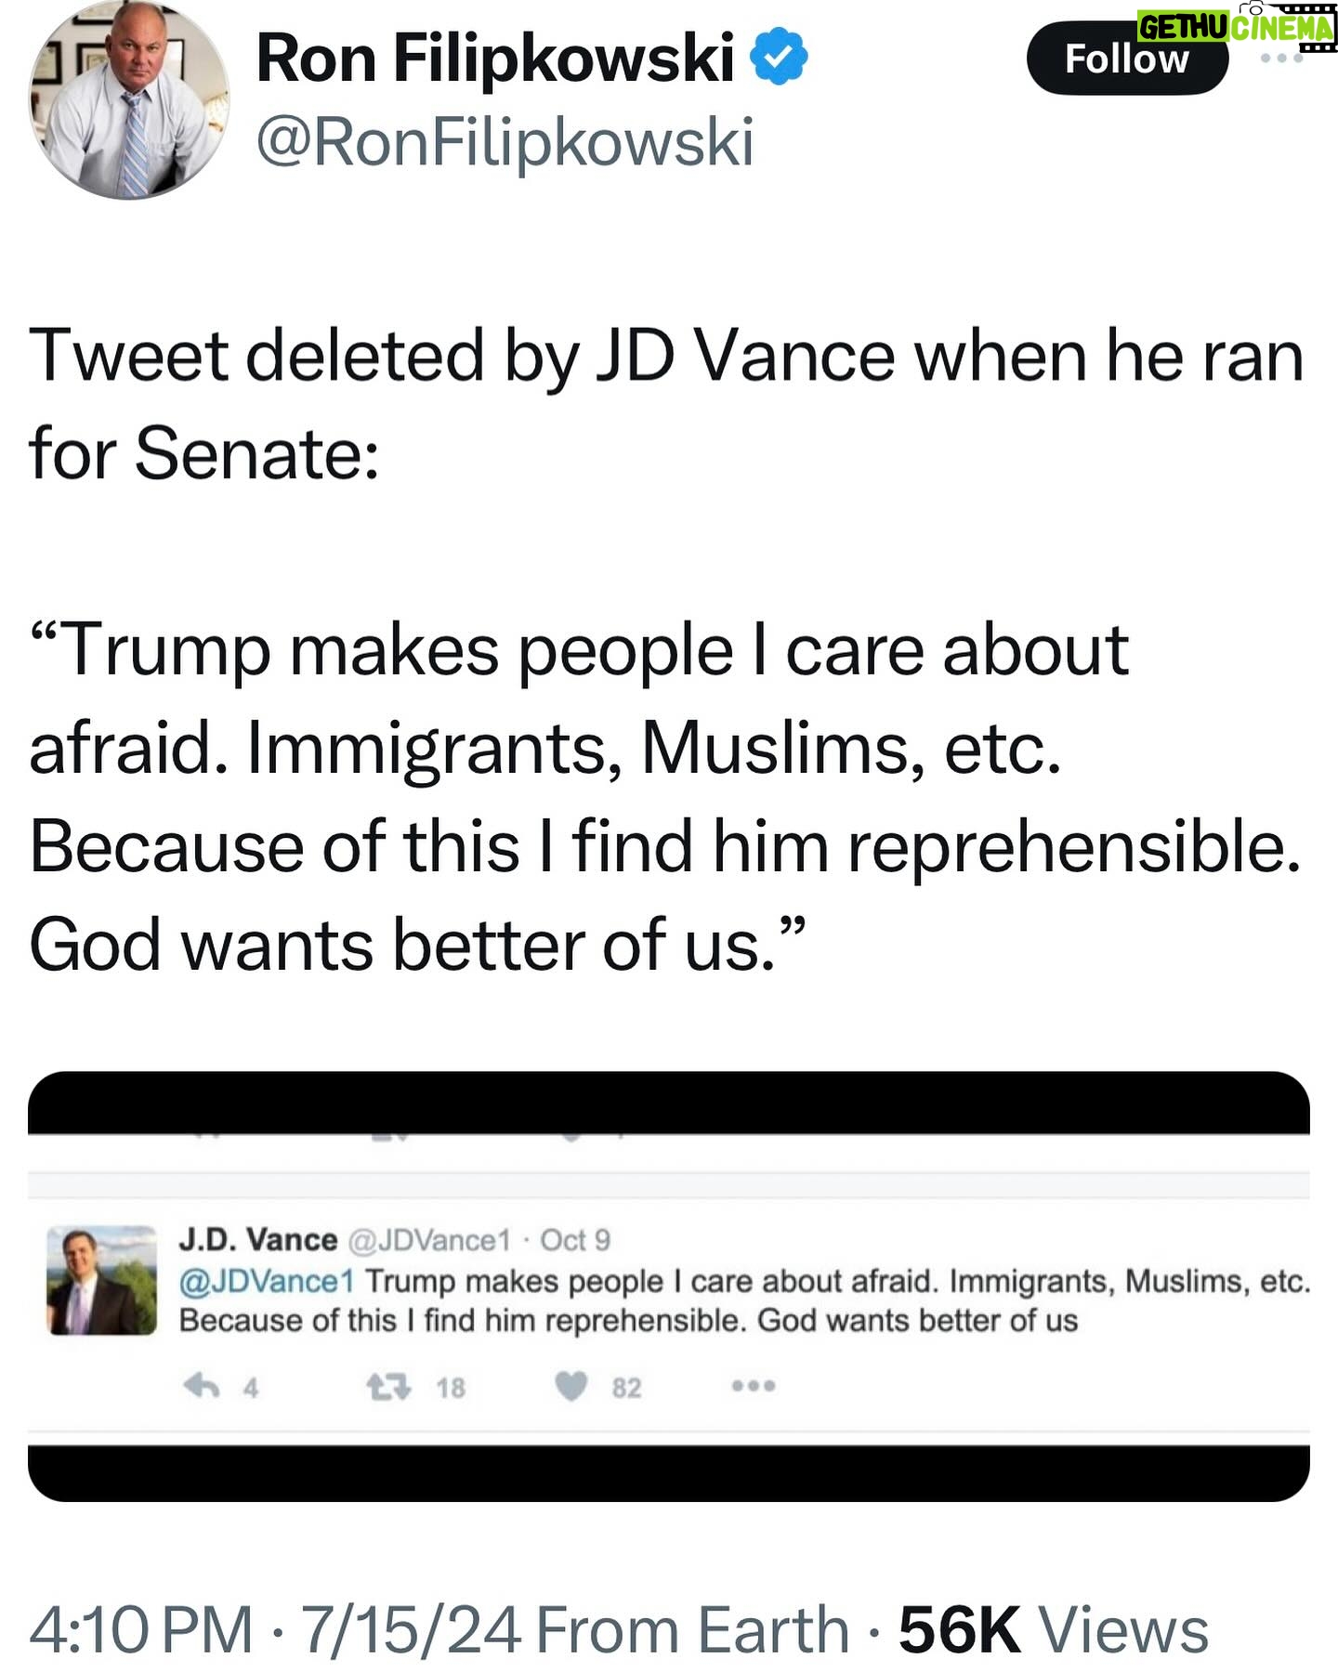Click the 7/15/24 date of the post
The image size is (1338, 1672).
[x=410, y=1628]
